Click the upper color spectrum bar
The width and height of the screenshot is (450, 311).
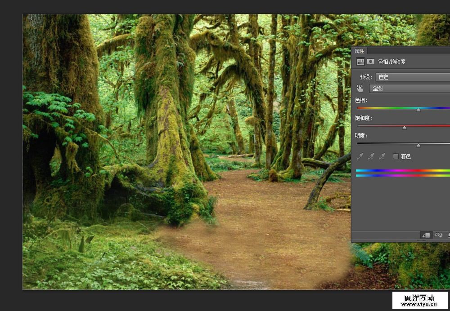(x=402, y=170)
